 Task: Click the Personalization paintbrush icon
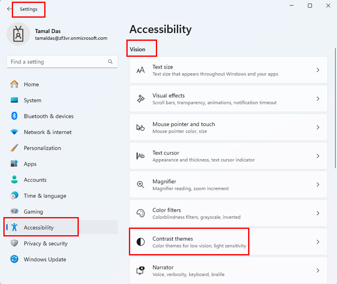pos(14,148)
